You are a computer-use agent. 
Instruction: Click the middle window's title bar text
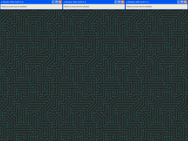tap(75, 2)
